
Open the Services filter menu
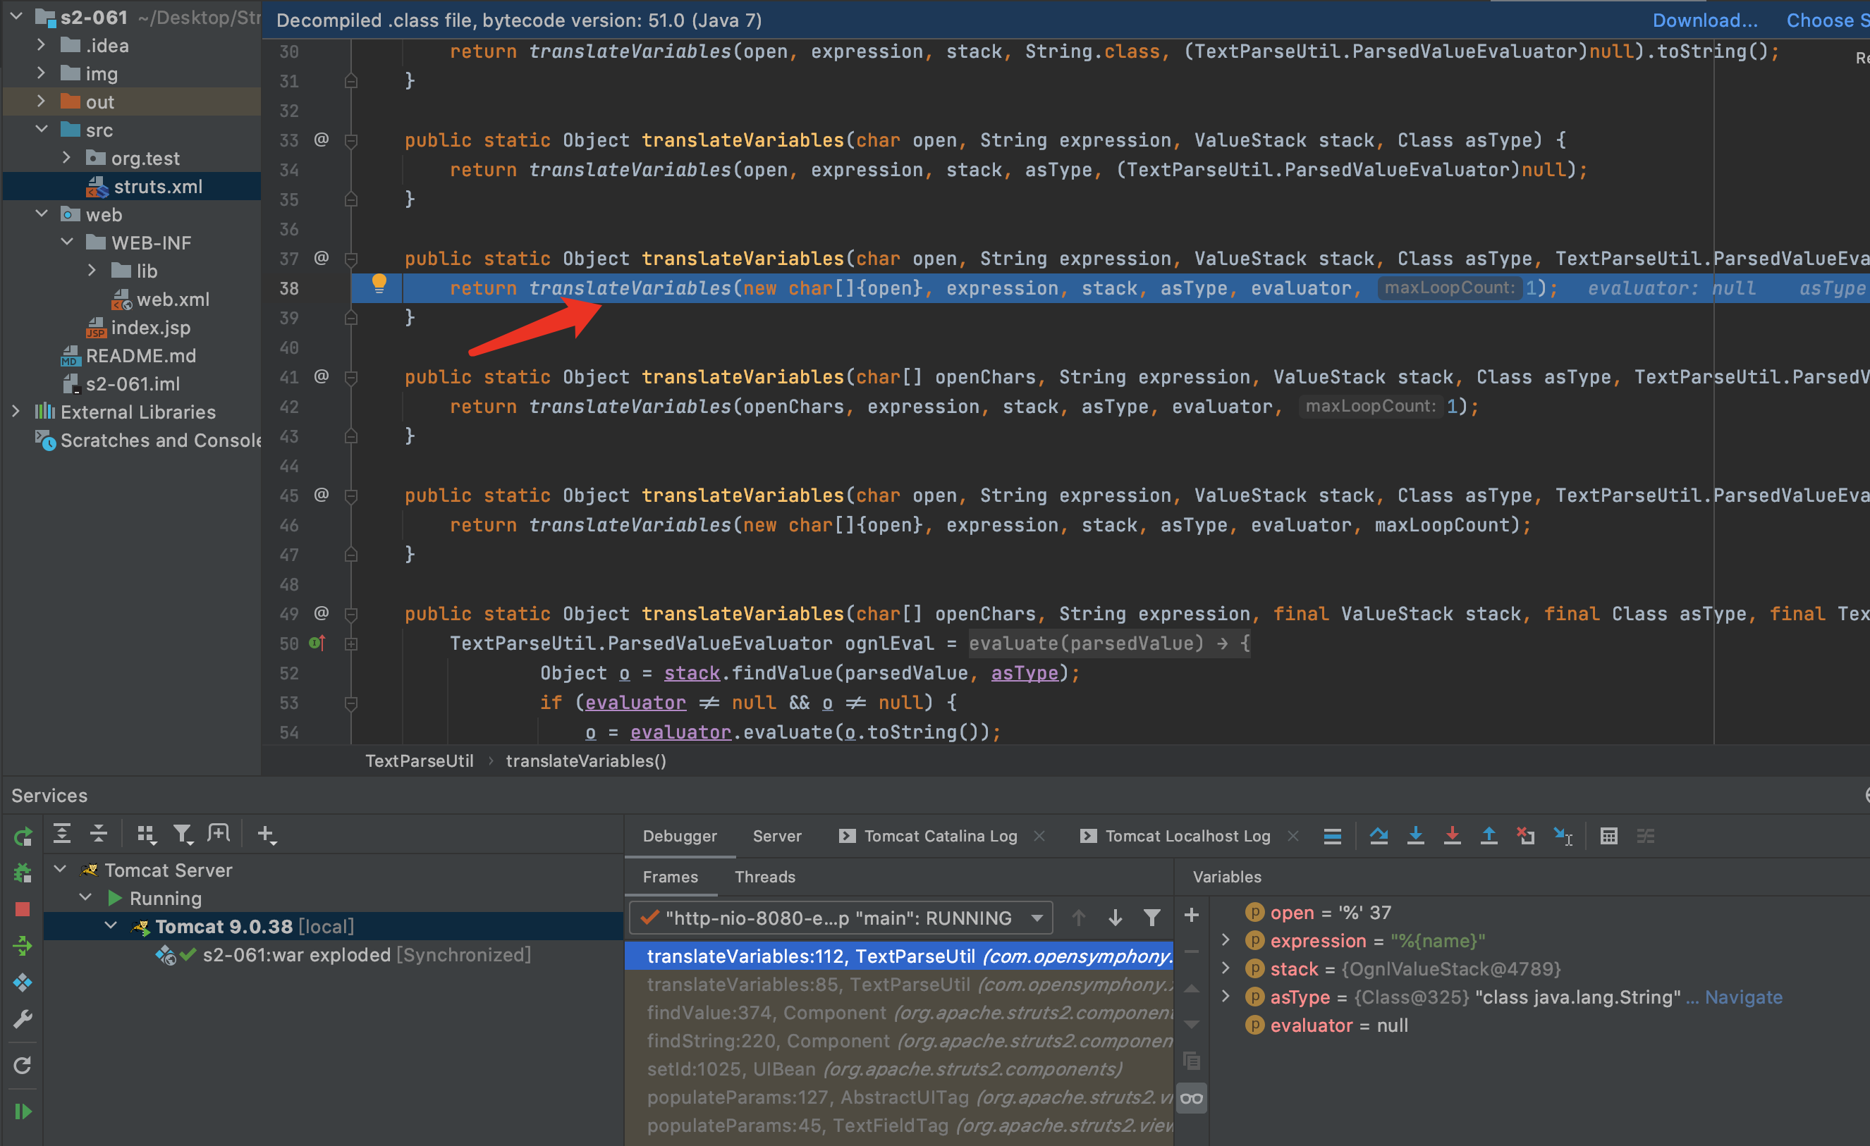183,835
